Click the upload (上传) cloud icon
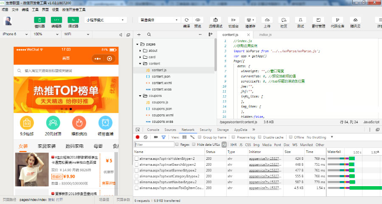382x204 pixels. tap(267, 20)
